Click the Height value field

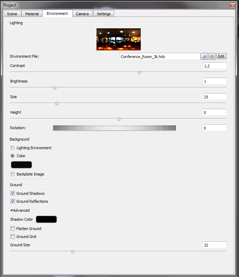[214, 113]
